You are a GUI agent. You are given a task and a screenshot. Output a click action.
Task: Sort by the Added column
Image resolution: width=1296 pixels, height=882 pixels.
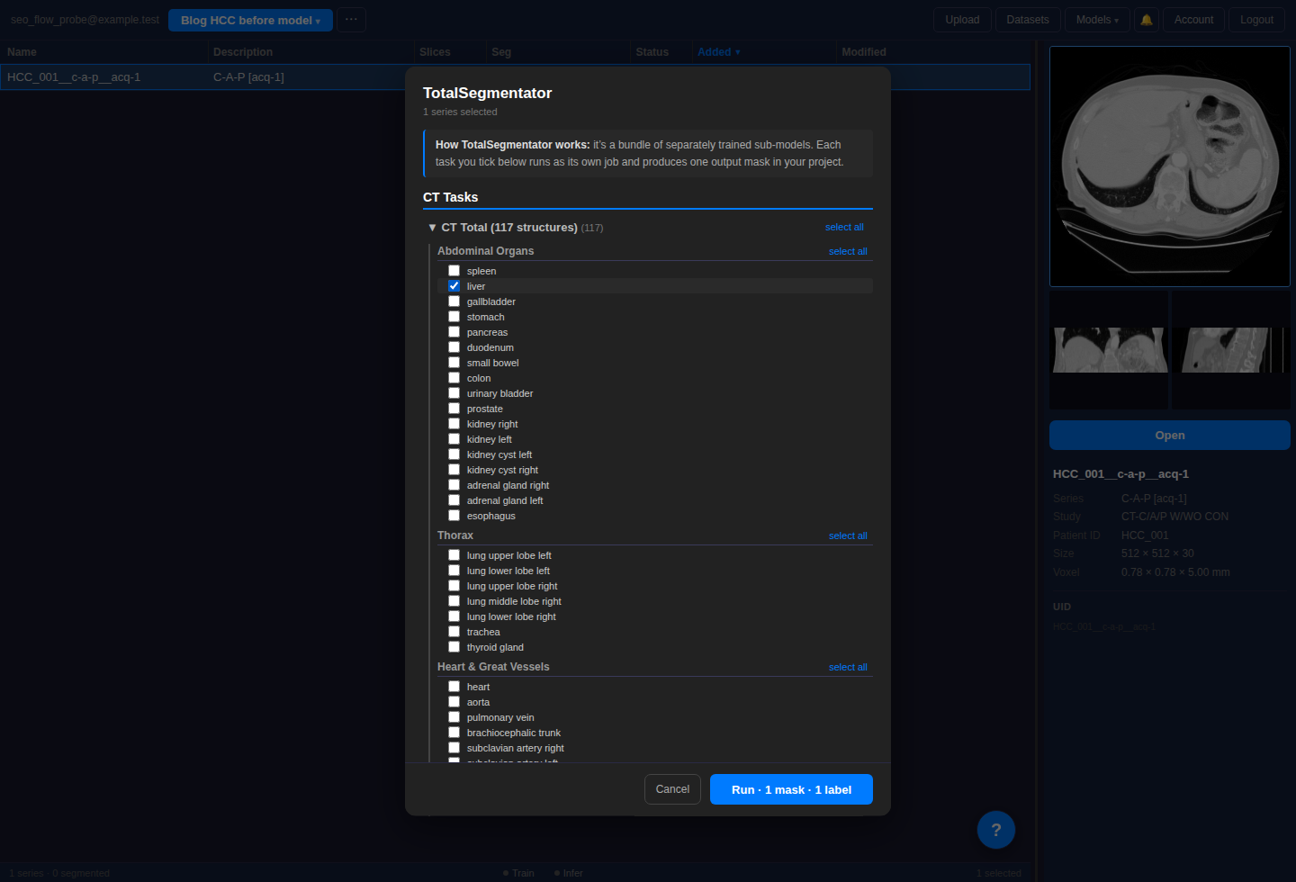click(x=718, y=52)
